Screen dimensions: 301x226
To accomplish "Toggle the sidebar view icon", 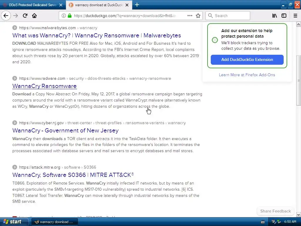I will pyautogui.click(x=284, y=16).
